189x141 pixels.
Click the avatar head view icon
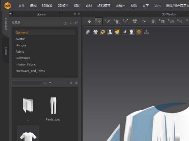132,32
